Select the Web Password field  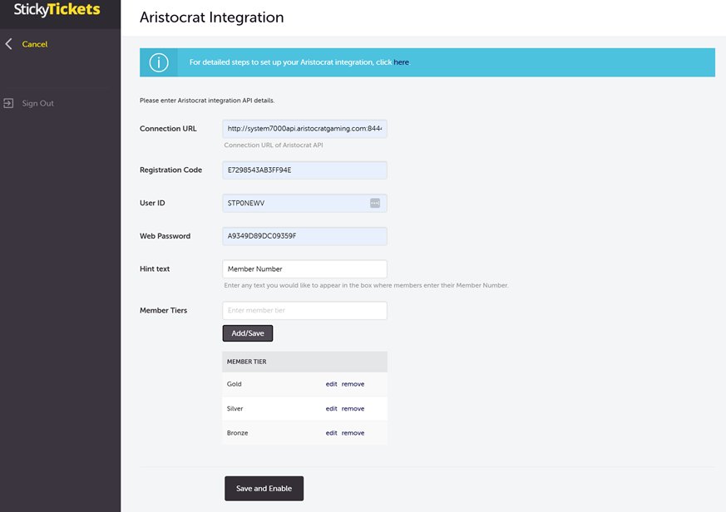304,236
